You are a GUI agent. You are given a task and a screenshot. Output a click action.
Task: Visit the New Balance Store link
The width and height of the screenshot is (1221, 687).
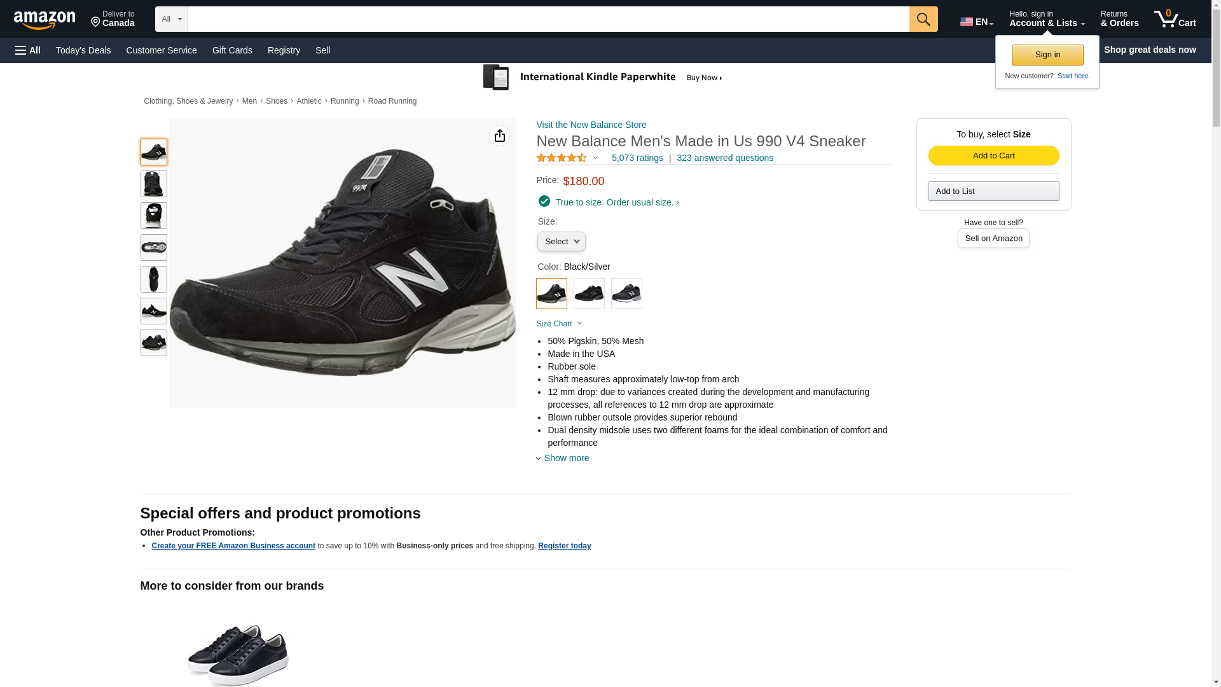(591, 125)
